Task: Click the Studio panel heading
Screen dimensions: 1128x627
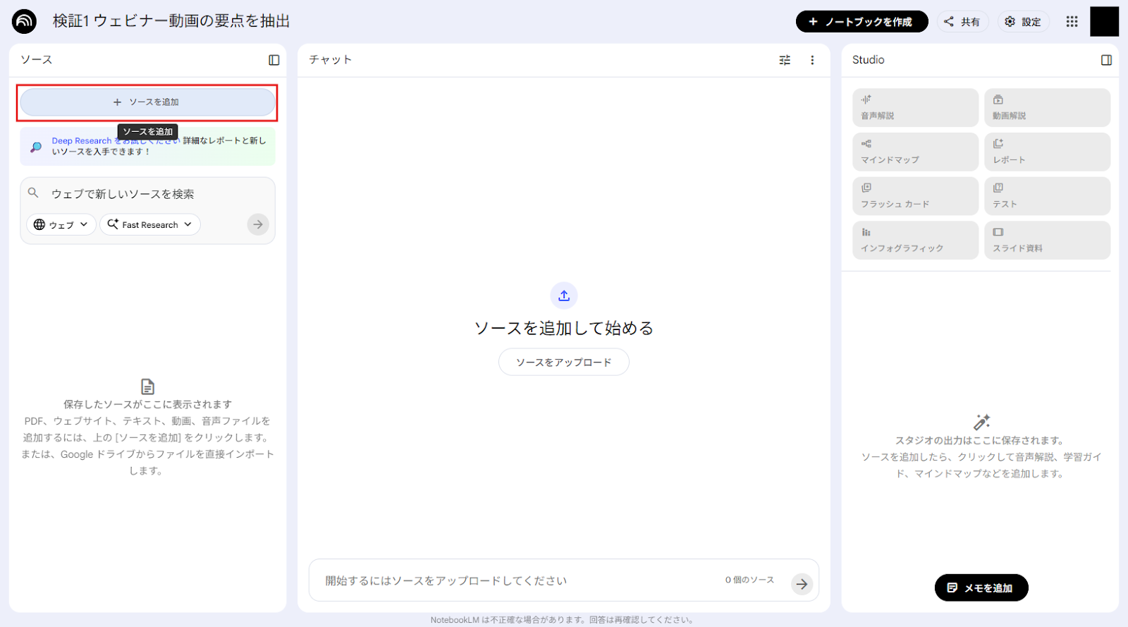Action: click(868, 60)
